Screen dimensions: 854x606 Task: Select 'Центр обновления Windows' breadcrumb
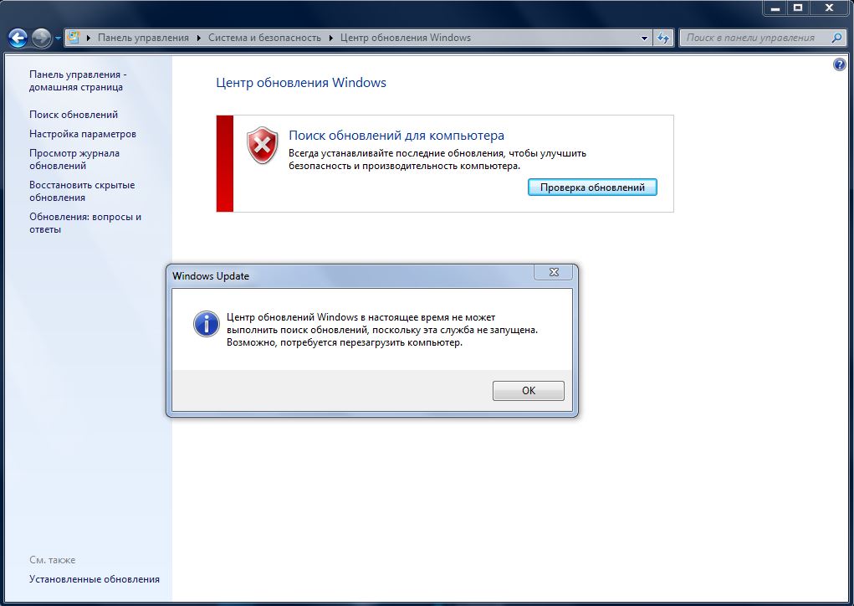[x=405, y=38]
